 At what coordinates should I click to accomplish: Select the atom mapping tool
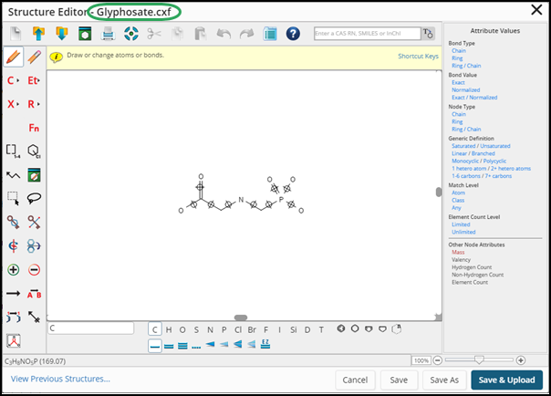[x=14, y=317]
